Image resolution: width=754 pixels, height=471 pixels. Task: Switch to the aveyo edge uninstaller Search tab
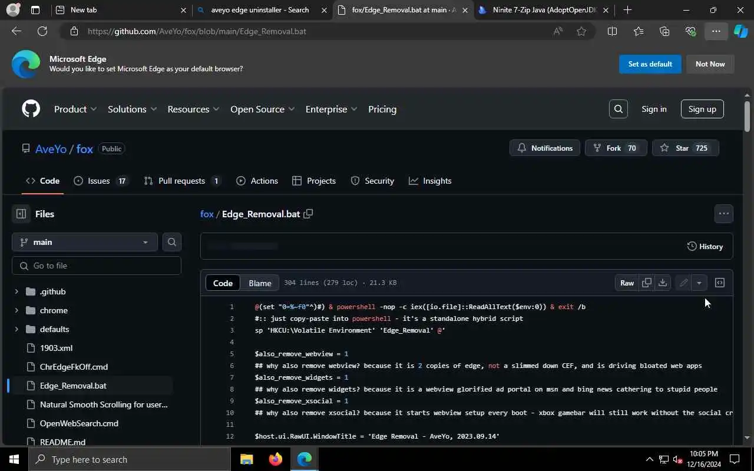click(x=260, y=10)
